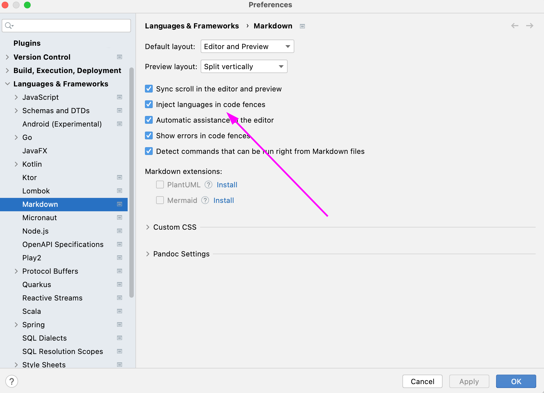Click the settings tree vertical scrollbar
The width and height of the screenshot is (544, 393).
click(x=132, y=183)
